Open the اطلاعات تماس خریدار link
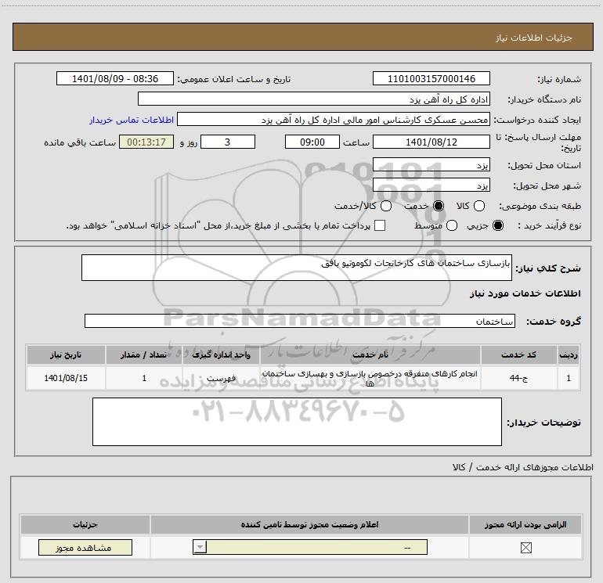The height and width of the screenshot is (583, 603). (x=132, y=120)
